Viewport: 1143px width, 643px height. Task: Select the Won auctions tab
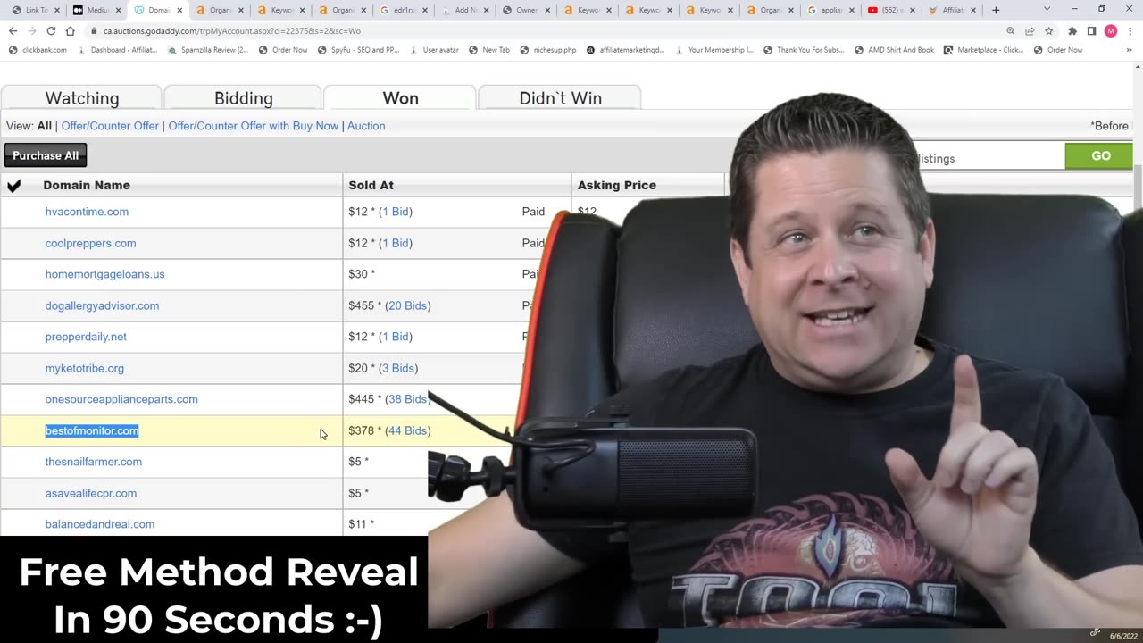pyautogui.click(x=400, y=97)
